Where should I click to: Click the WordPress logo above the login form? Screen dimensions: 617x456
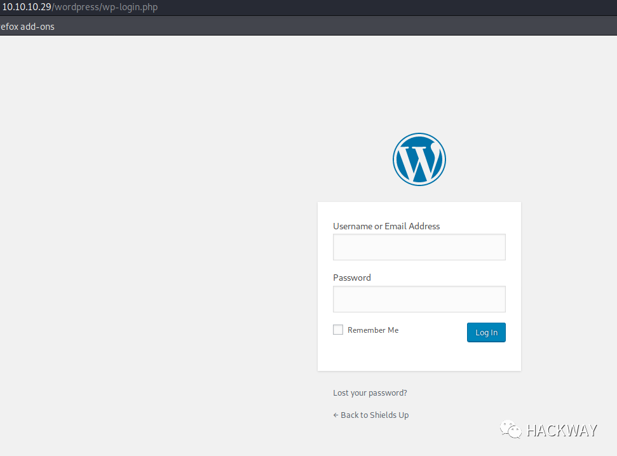pyautogui.click(x=419, y=159)
